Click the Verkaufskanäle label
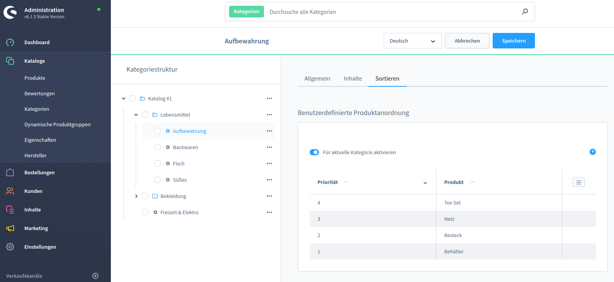614x282 pixels. 24,276
